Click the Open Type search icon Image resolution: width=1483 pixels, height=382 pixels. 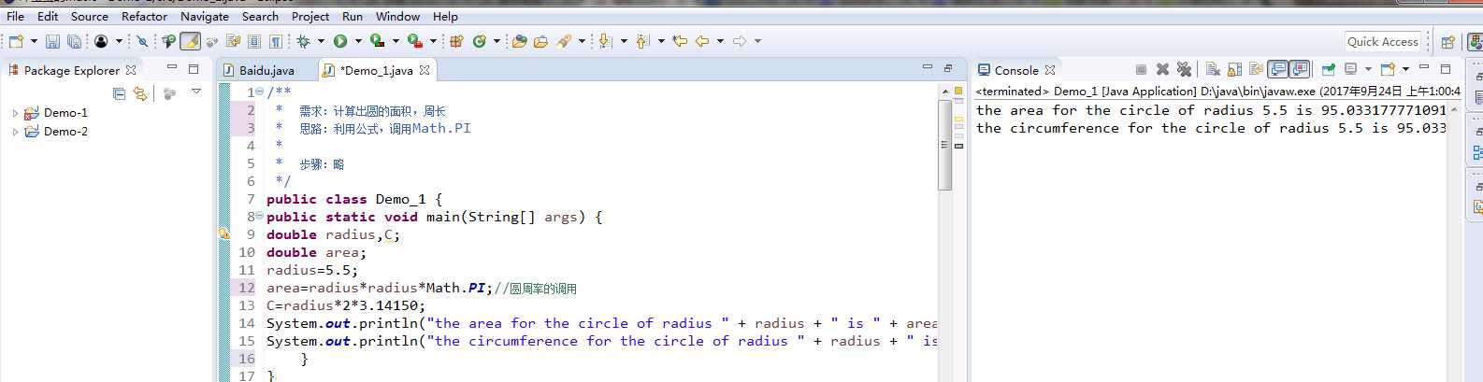(x=168, y=41)
